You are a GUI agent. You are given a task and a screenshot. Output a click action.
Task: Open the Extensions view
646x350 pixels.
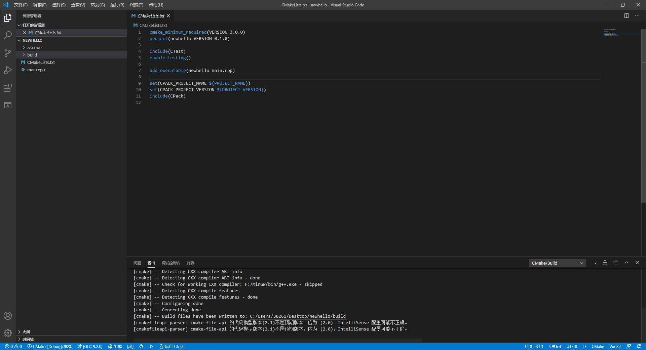(8, 88)
